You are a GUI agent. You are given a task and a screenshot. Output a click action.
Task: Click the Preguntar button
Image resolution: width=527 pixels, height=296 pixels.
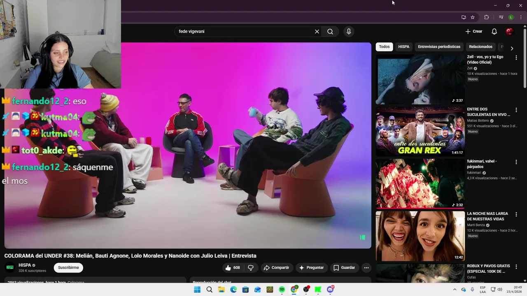point(311,268)
